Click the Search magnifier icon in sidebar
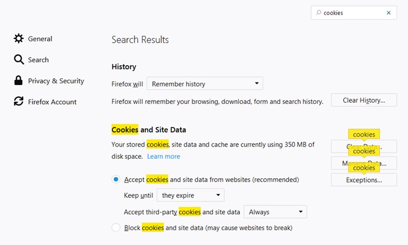This screenshot has height=245, width=408. click(19, 59)
